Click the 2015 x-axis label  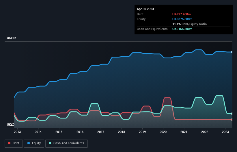pyautogui.click(x=59, y=132)
